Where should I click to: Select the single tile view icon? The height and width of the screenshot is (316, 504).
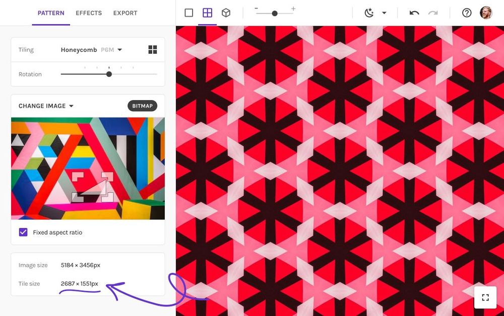coord(188,13)
